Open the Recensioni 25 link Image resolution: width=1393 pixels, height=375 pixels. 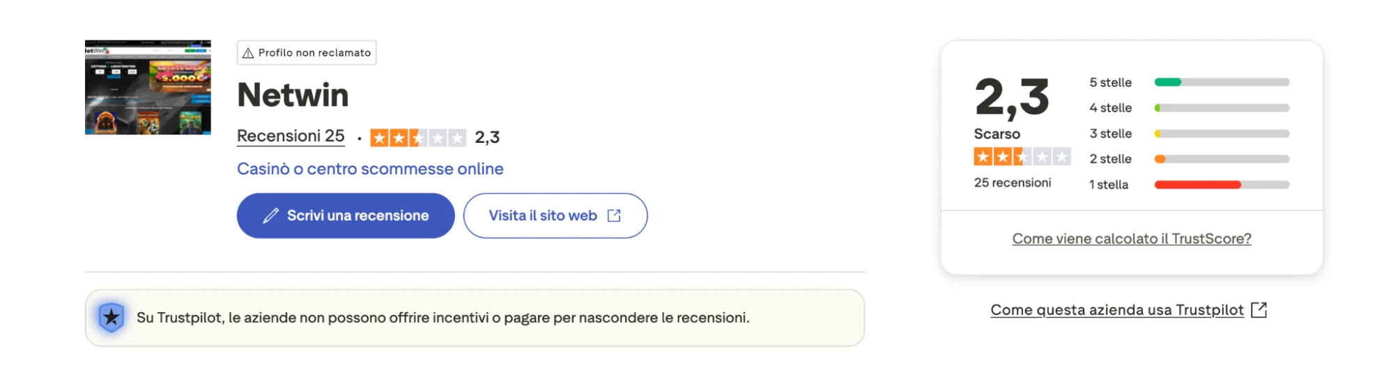tap(291, 136)
